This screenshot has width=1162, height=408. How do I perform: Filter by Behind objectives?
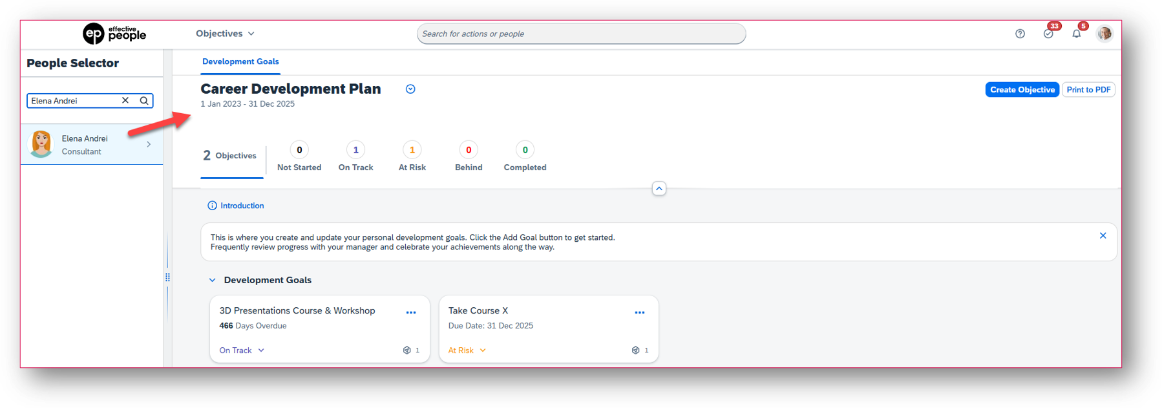click(x=469, y=157)
